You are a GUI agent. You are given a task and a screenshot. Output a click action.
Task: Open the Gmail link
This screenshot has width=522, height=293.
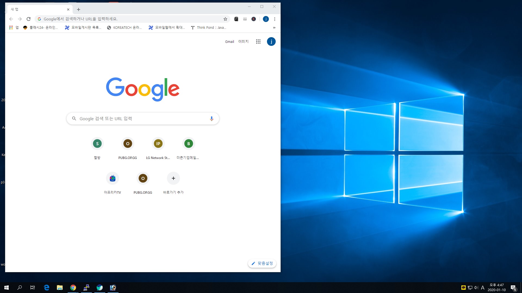click(x=229, y=42)
